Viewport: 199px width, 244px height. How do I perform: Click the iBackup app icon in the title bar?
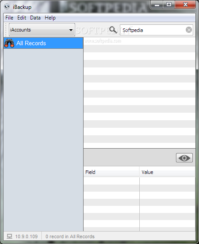(x=7, y=7)
